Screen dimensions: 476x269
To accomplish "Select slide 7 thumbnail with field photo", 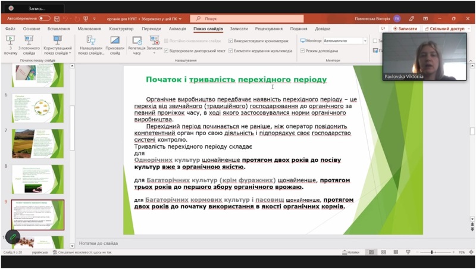I will (x=37, y=143).
